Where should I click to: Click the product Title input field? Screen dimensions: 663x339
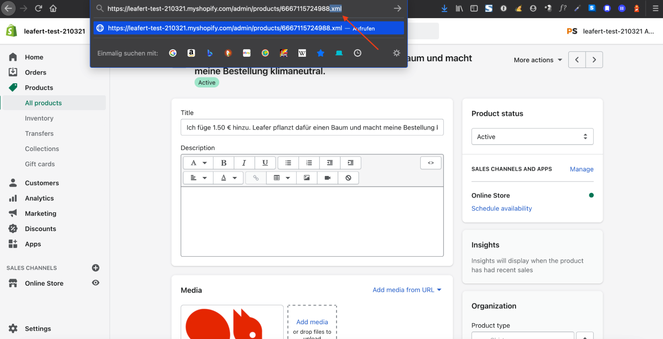312,127
